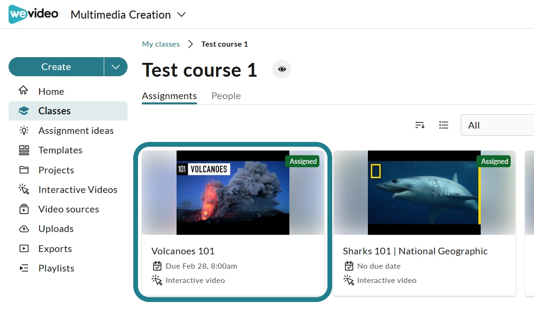Open the All filter dropdown

coord(497,125)
